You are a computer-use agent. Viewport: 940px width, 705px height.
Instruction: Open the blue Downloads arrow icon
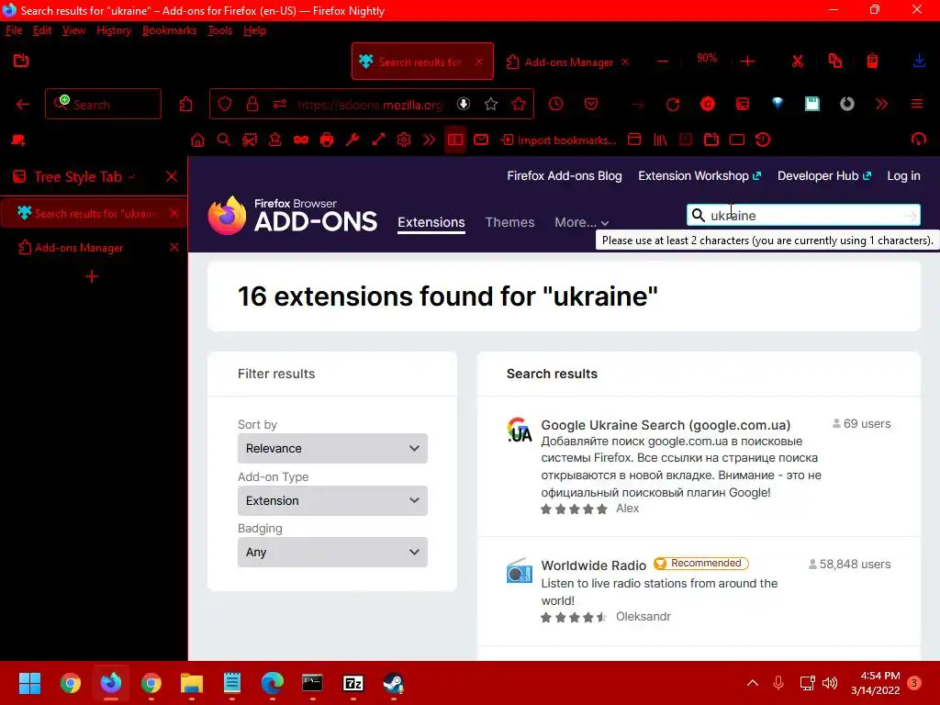click(919, 61)
